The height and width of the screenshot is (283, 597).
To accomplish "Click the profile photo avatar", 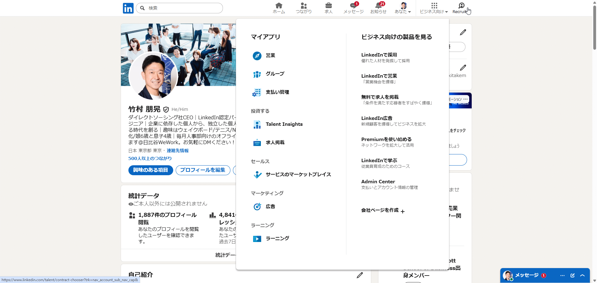I will [x=153, y=75].
